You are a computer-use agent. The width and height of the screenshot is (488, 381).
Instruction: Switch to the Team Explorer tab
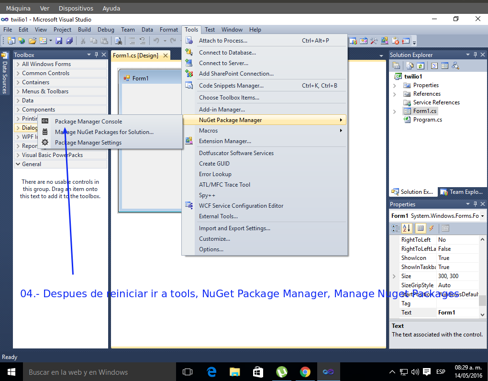pos(462,192)
